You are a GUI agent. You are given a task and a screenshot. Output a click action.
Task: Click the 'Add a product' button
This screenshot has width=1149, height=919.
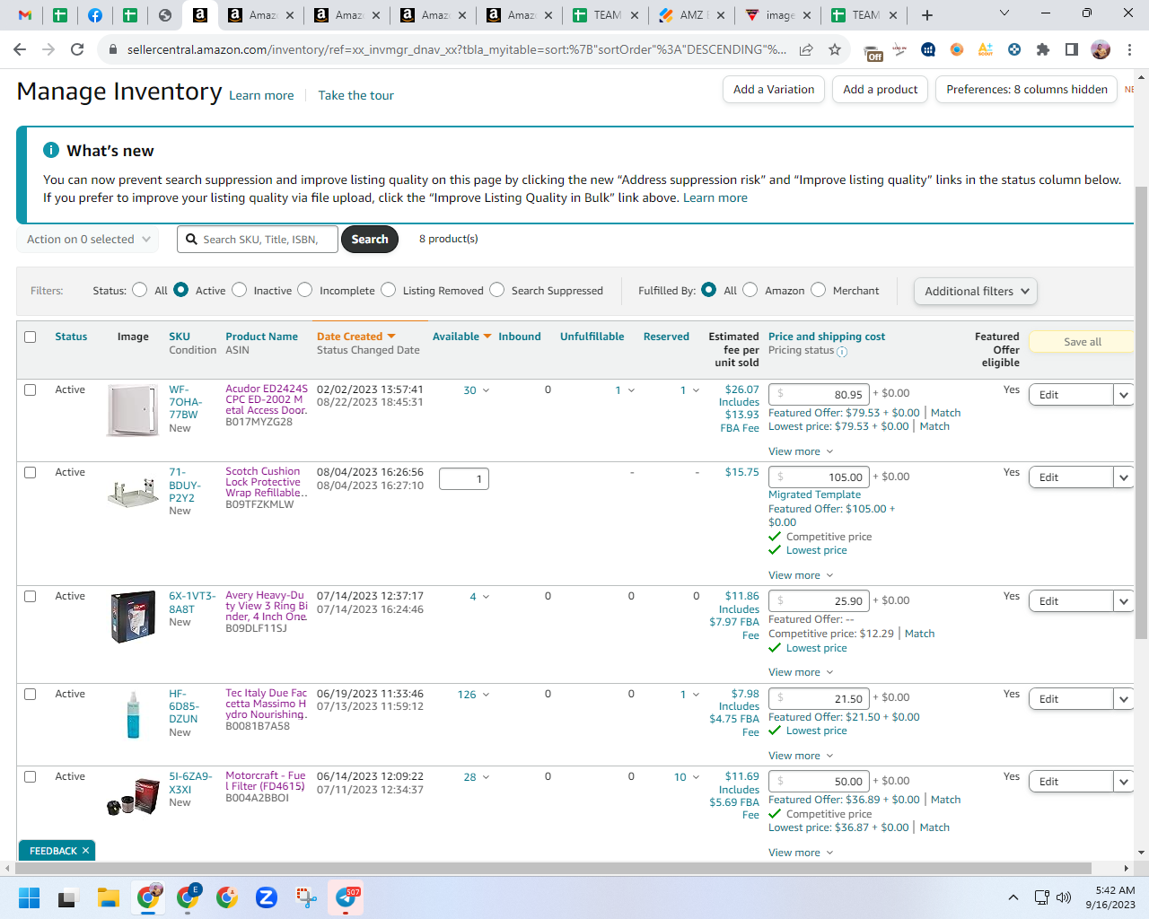coord(881,90)
